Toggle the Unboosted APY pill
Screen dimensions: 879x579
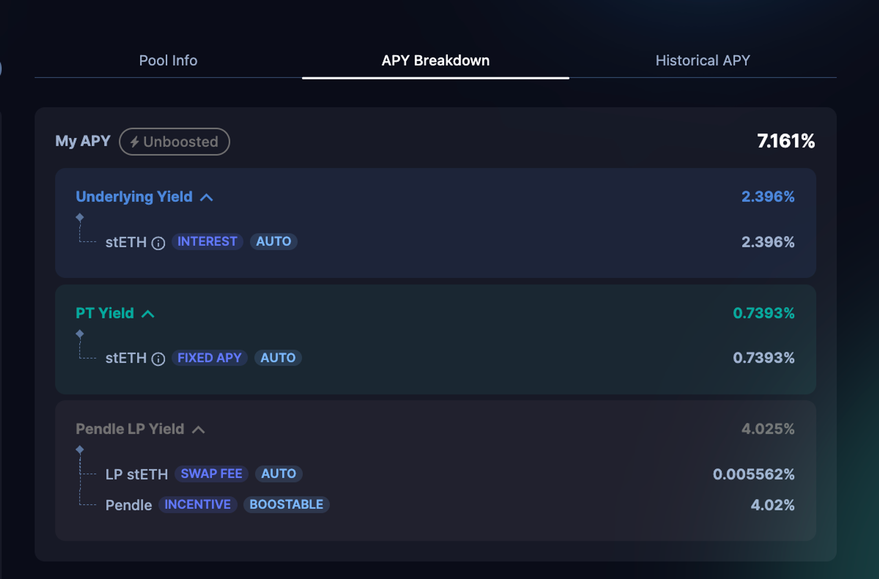point(174,142)
